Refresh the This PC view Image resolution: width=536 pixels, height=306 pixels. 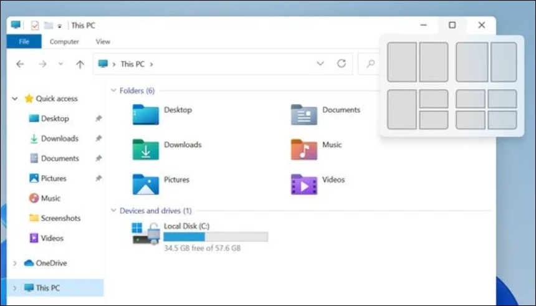pos(341,64)
